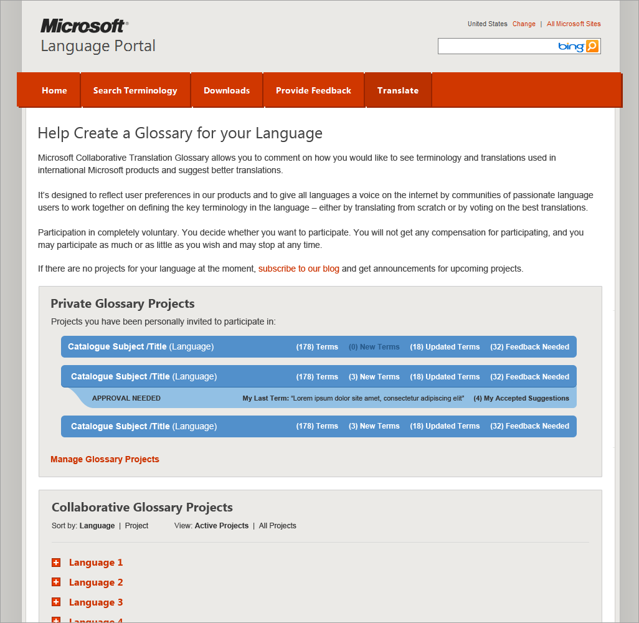The image size is (639, 623).
Task: Open the Language 2 entry
Action: (x=96, y=583)
